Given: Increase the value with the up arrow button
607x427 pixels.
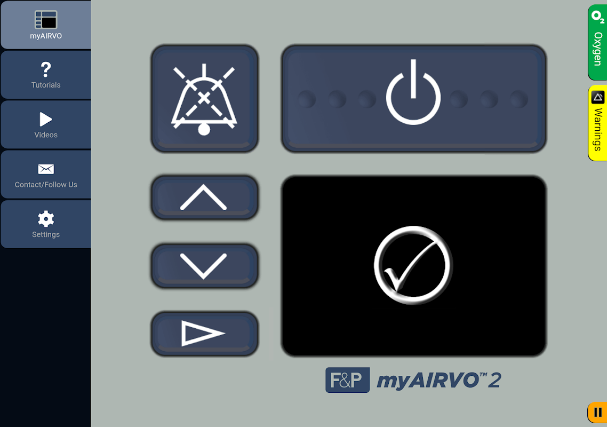Looking at the screenshot, I should pyautogui.click(x=204, y=197).
